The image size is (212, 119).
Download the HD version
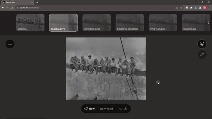(123, 109)
